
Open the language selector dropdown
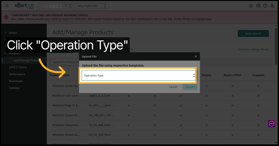[91, 6]
